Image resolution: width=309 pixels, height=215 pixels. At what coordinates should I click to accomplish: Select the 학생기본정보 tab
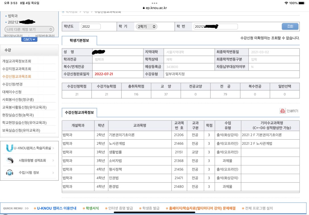tap(79, 41)
